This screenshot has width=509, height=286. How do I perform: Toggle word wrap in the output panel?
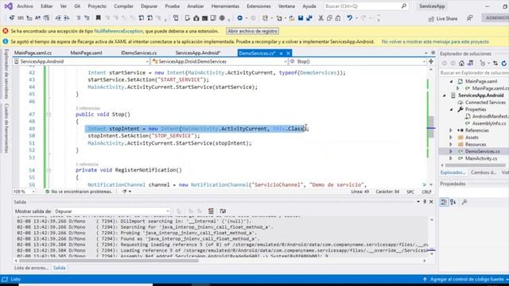[x=223, y=211]
